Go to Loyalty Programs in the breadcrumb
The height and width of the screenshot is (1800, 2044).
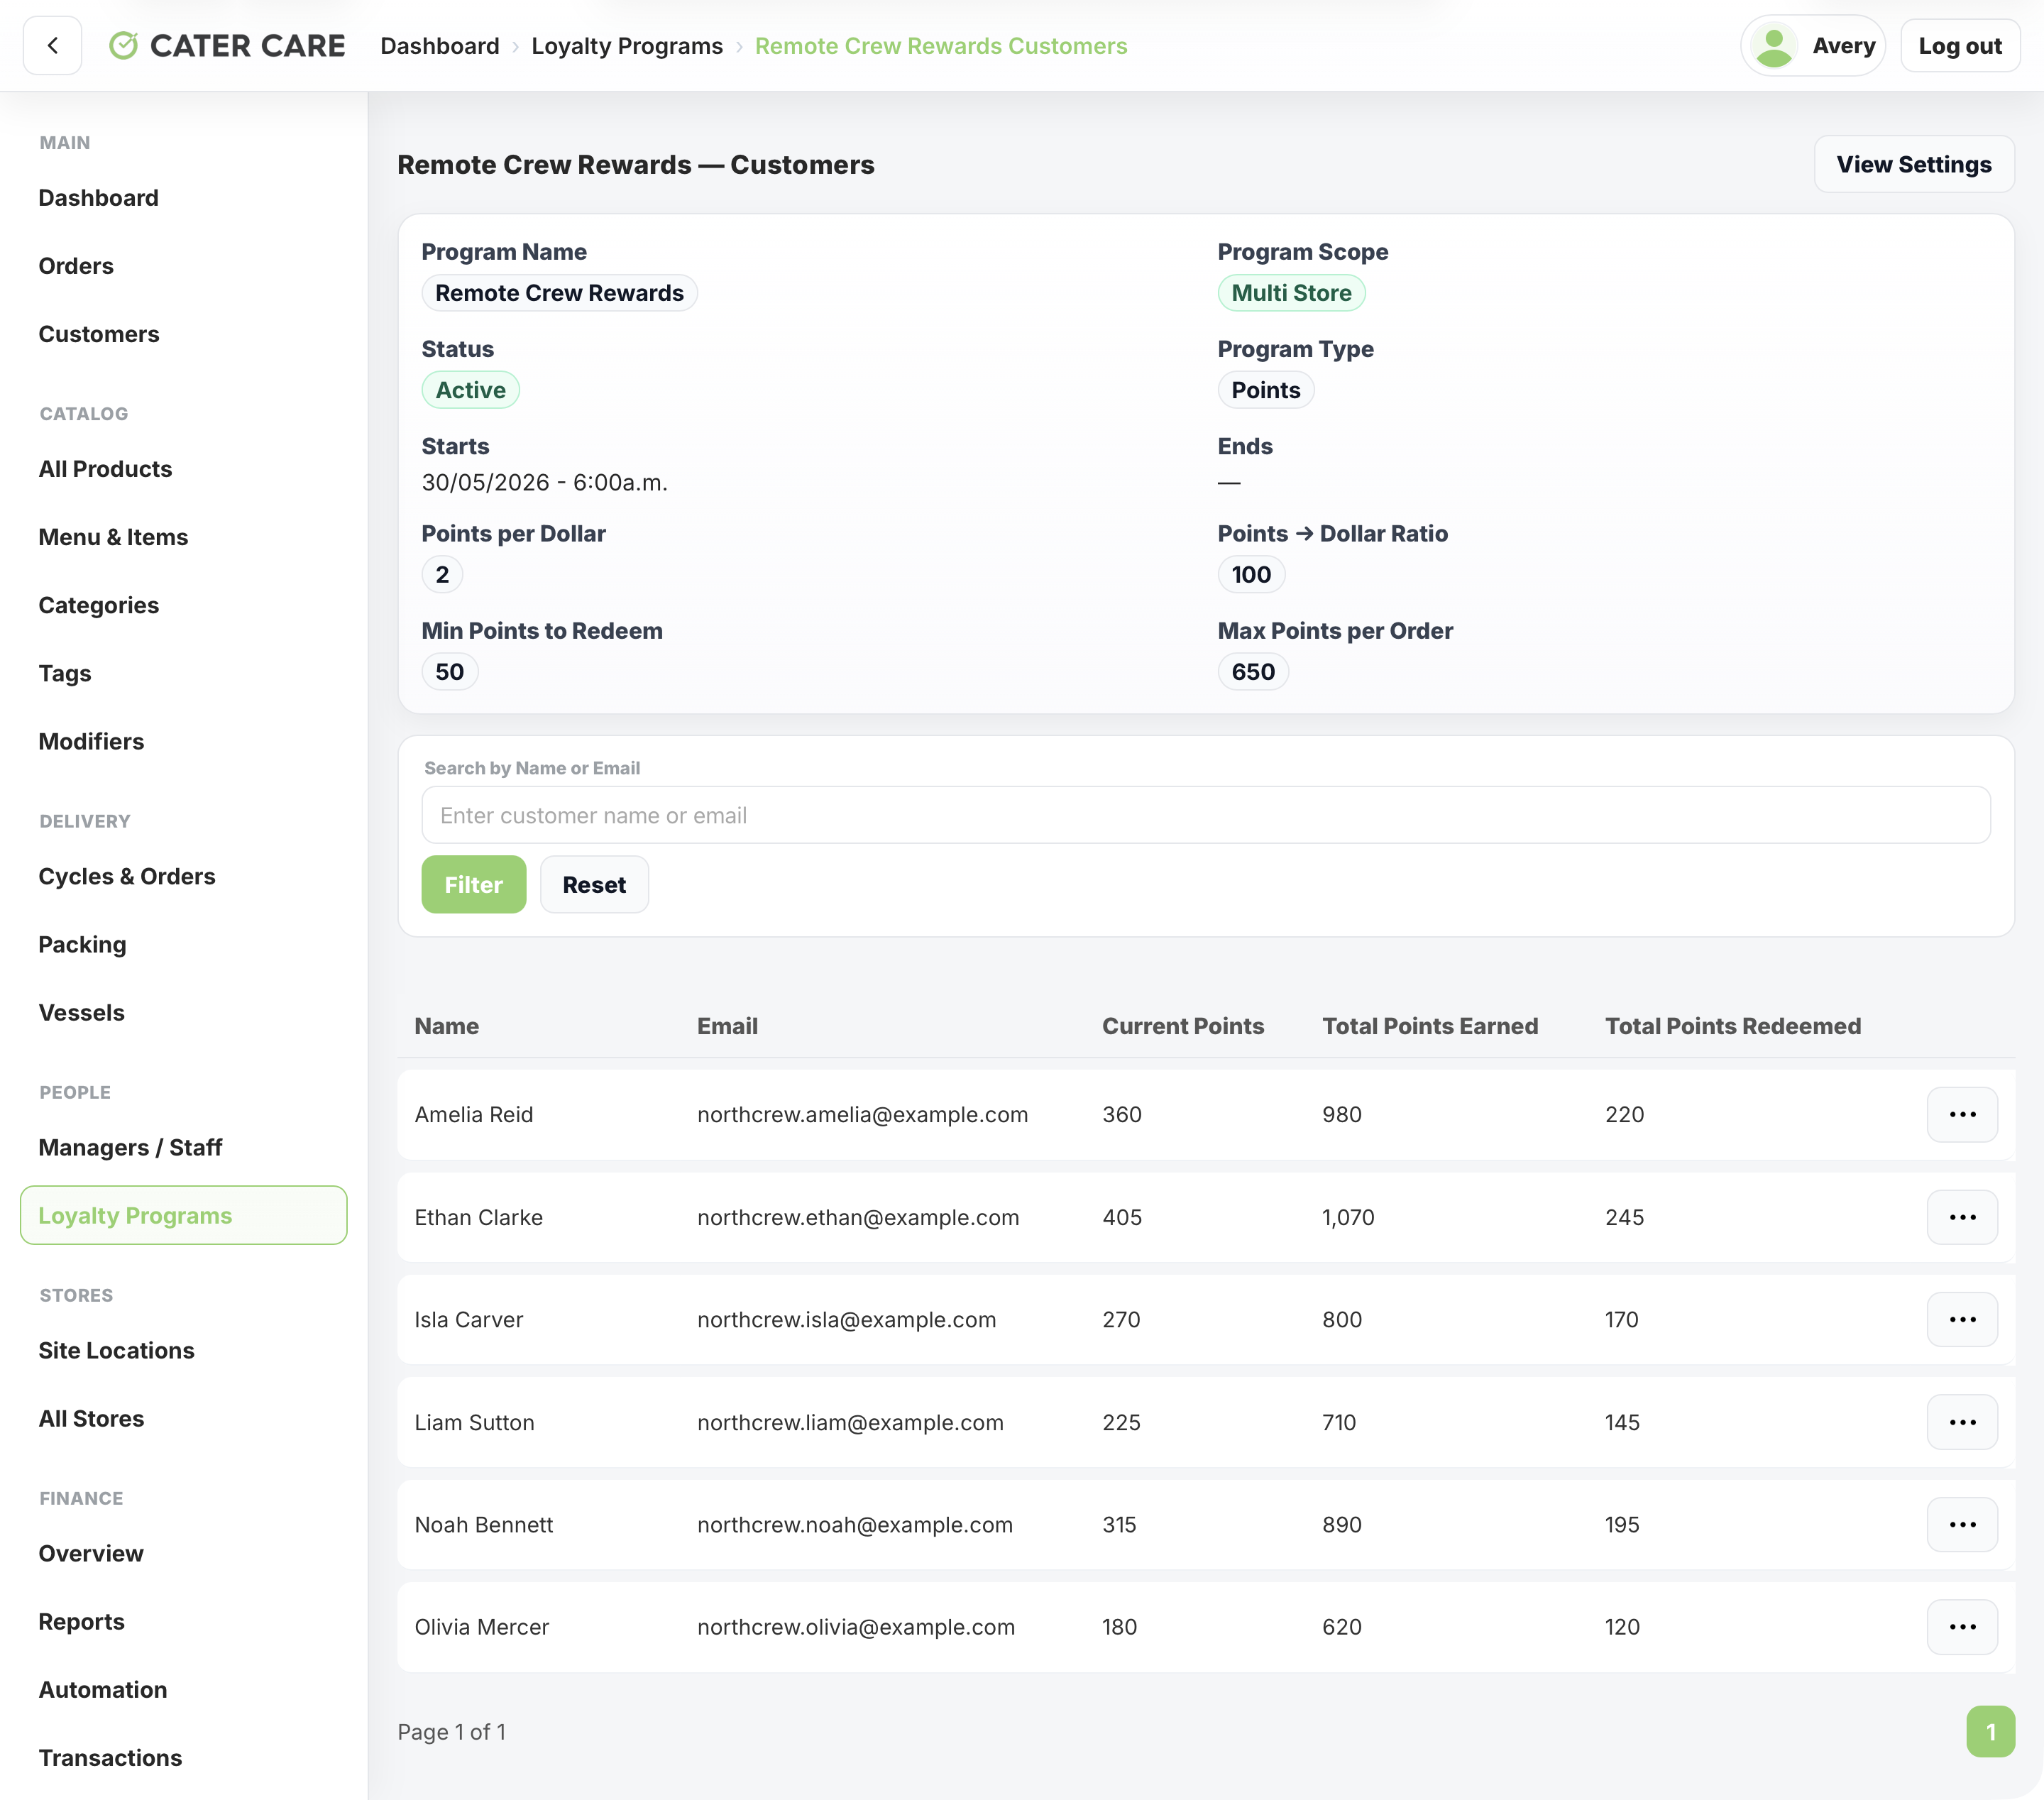tap(627, 46)
